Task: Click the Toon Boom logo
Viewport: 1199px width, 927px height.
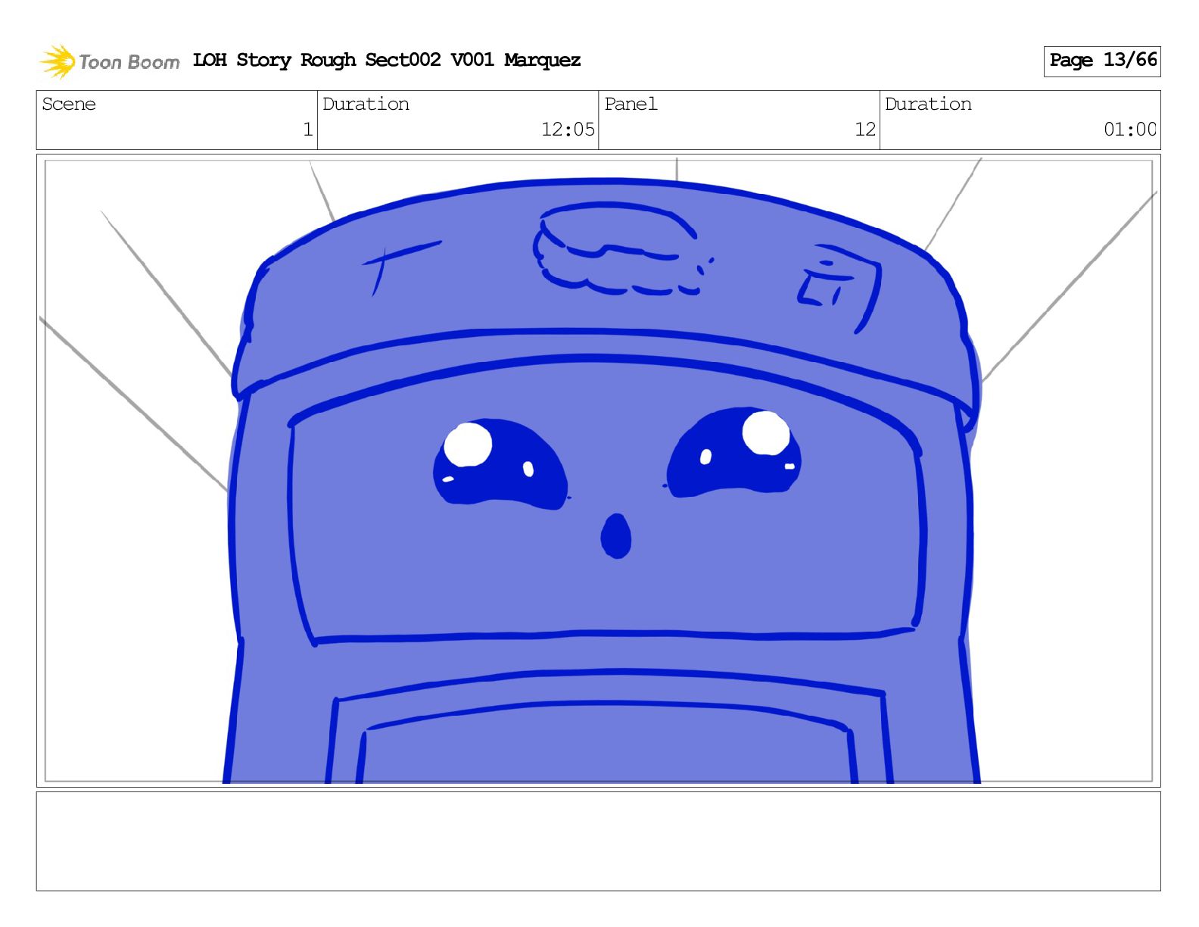Action: tap(109, 61)
